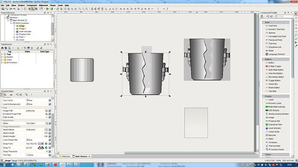Collapse the Data property group

point(2,108)
